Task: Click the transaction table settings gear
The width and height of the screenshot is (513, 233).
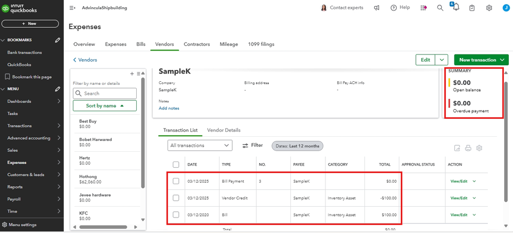Action: [x=479, y=148]
